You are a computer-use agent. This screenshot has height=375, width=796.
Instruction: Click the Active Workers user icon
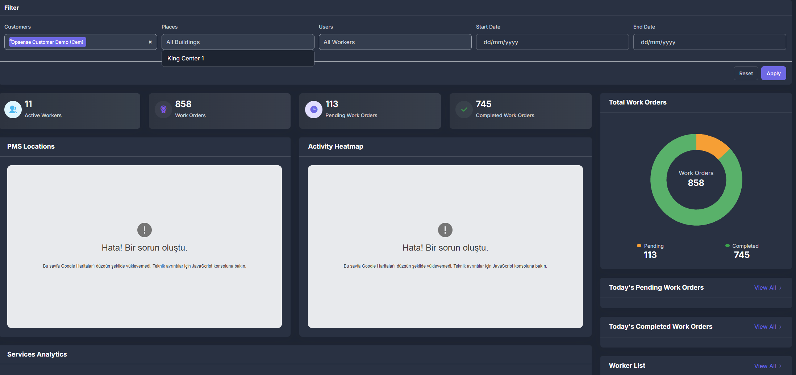pos(13,110)
